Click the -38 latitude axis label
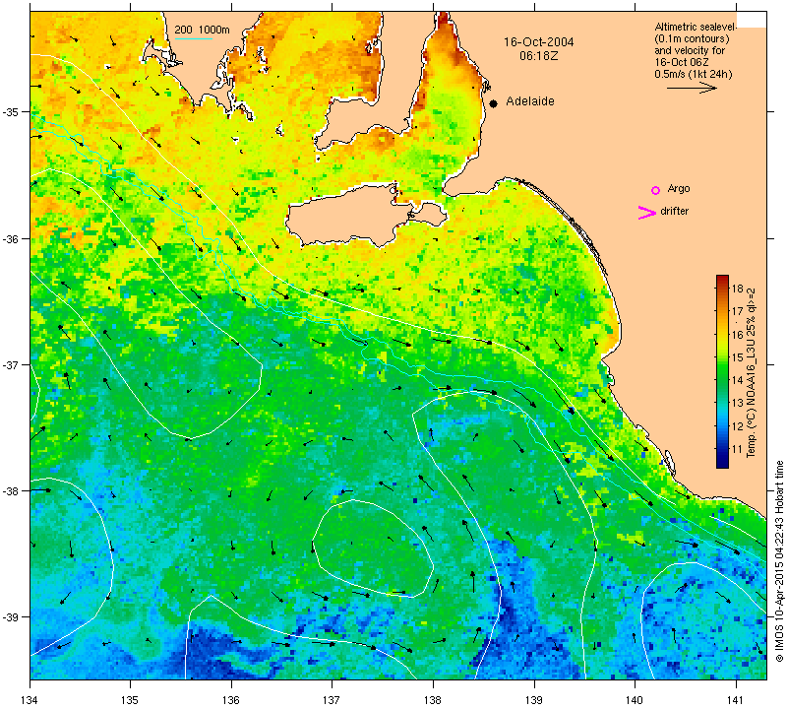 pyautogui.click(x=10, y=491)
